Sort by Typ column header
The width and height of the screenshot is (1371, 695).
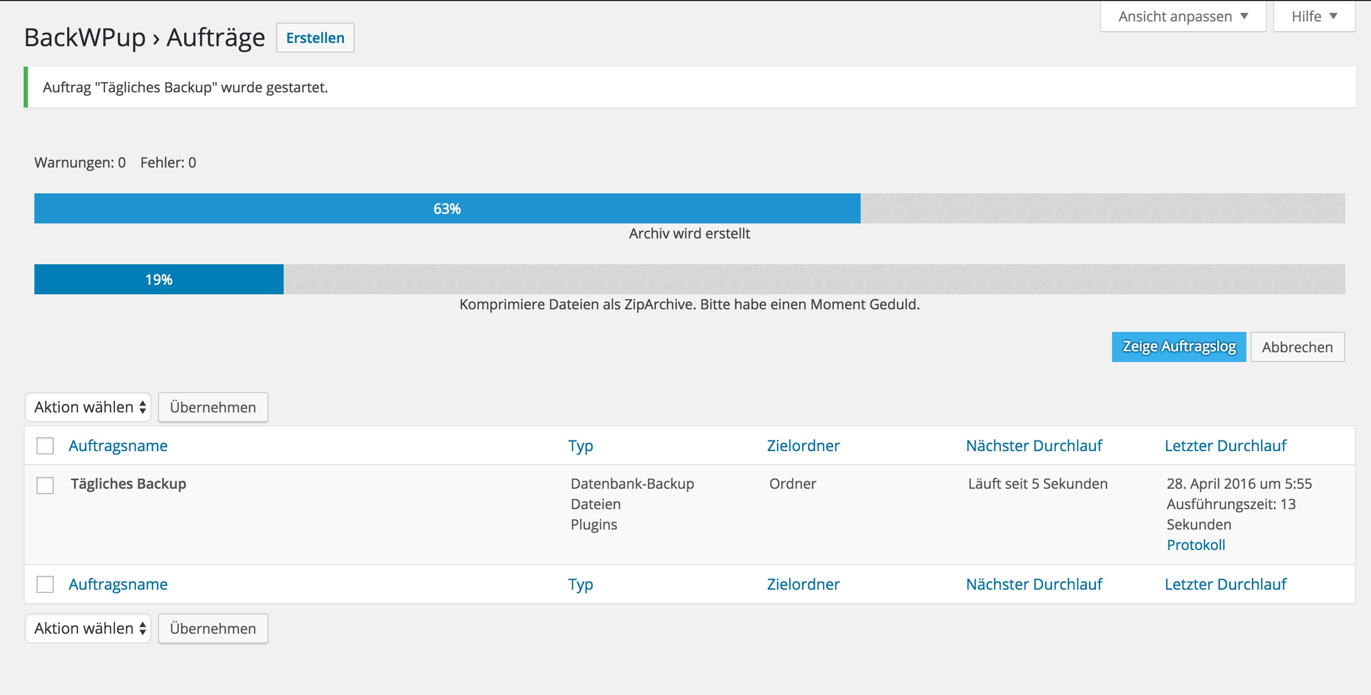tap(580, 446)
